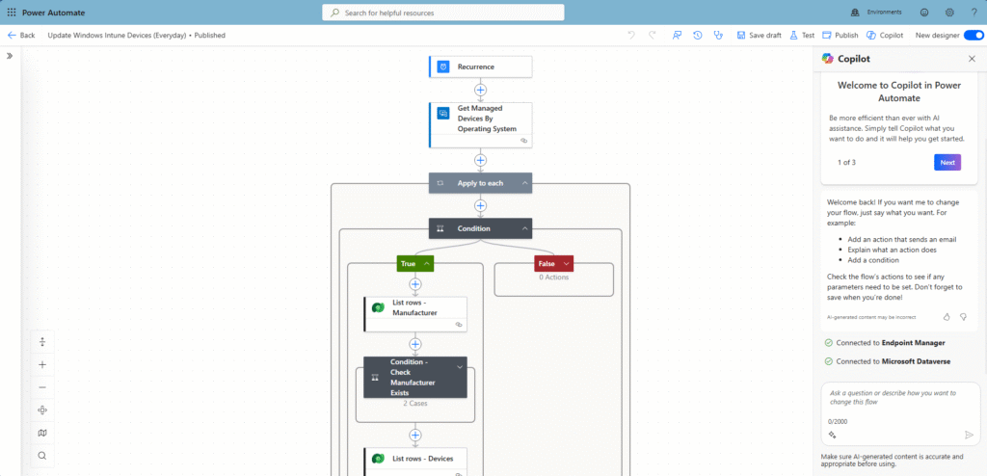Toggle the Copilot pane from toolbar

pyautogui.click(x=885, y=35)
